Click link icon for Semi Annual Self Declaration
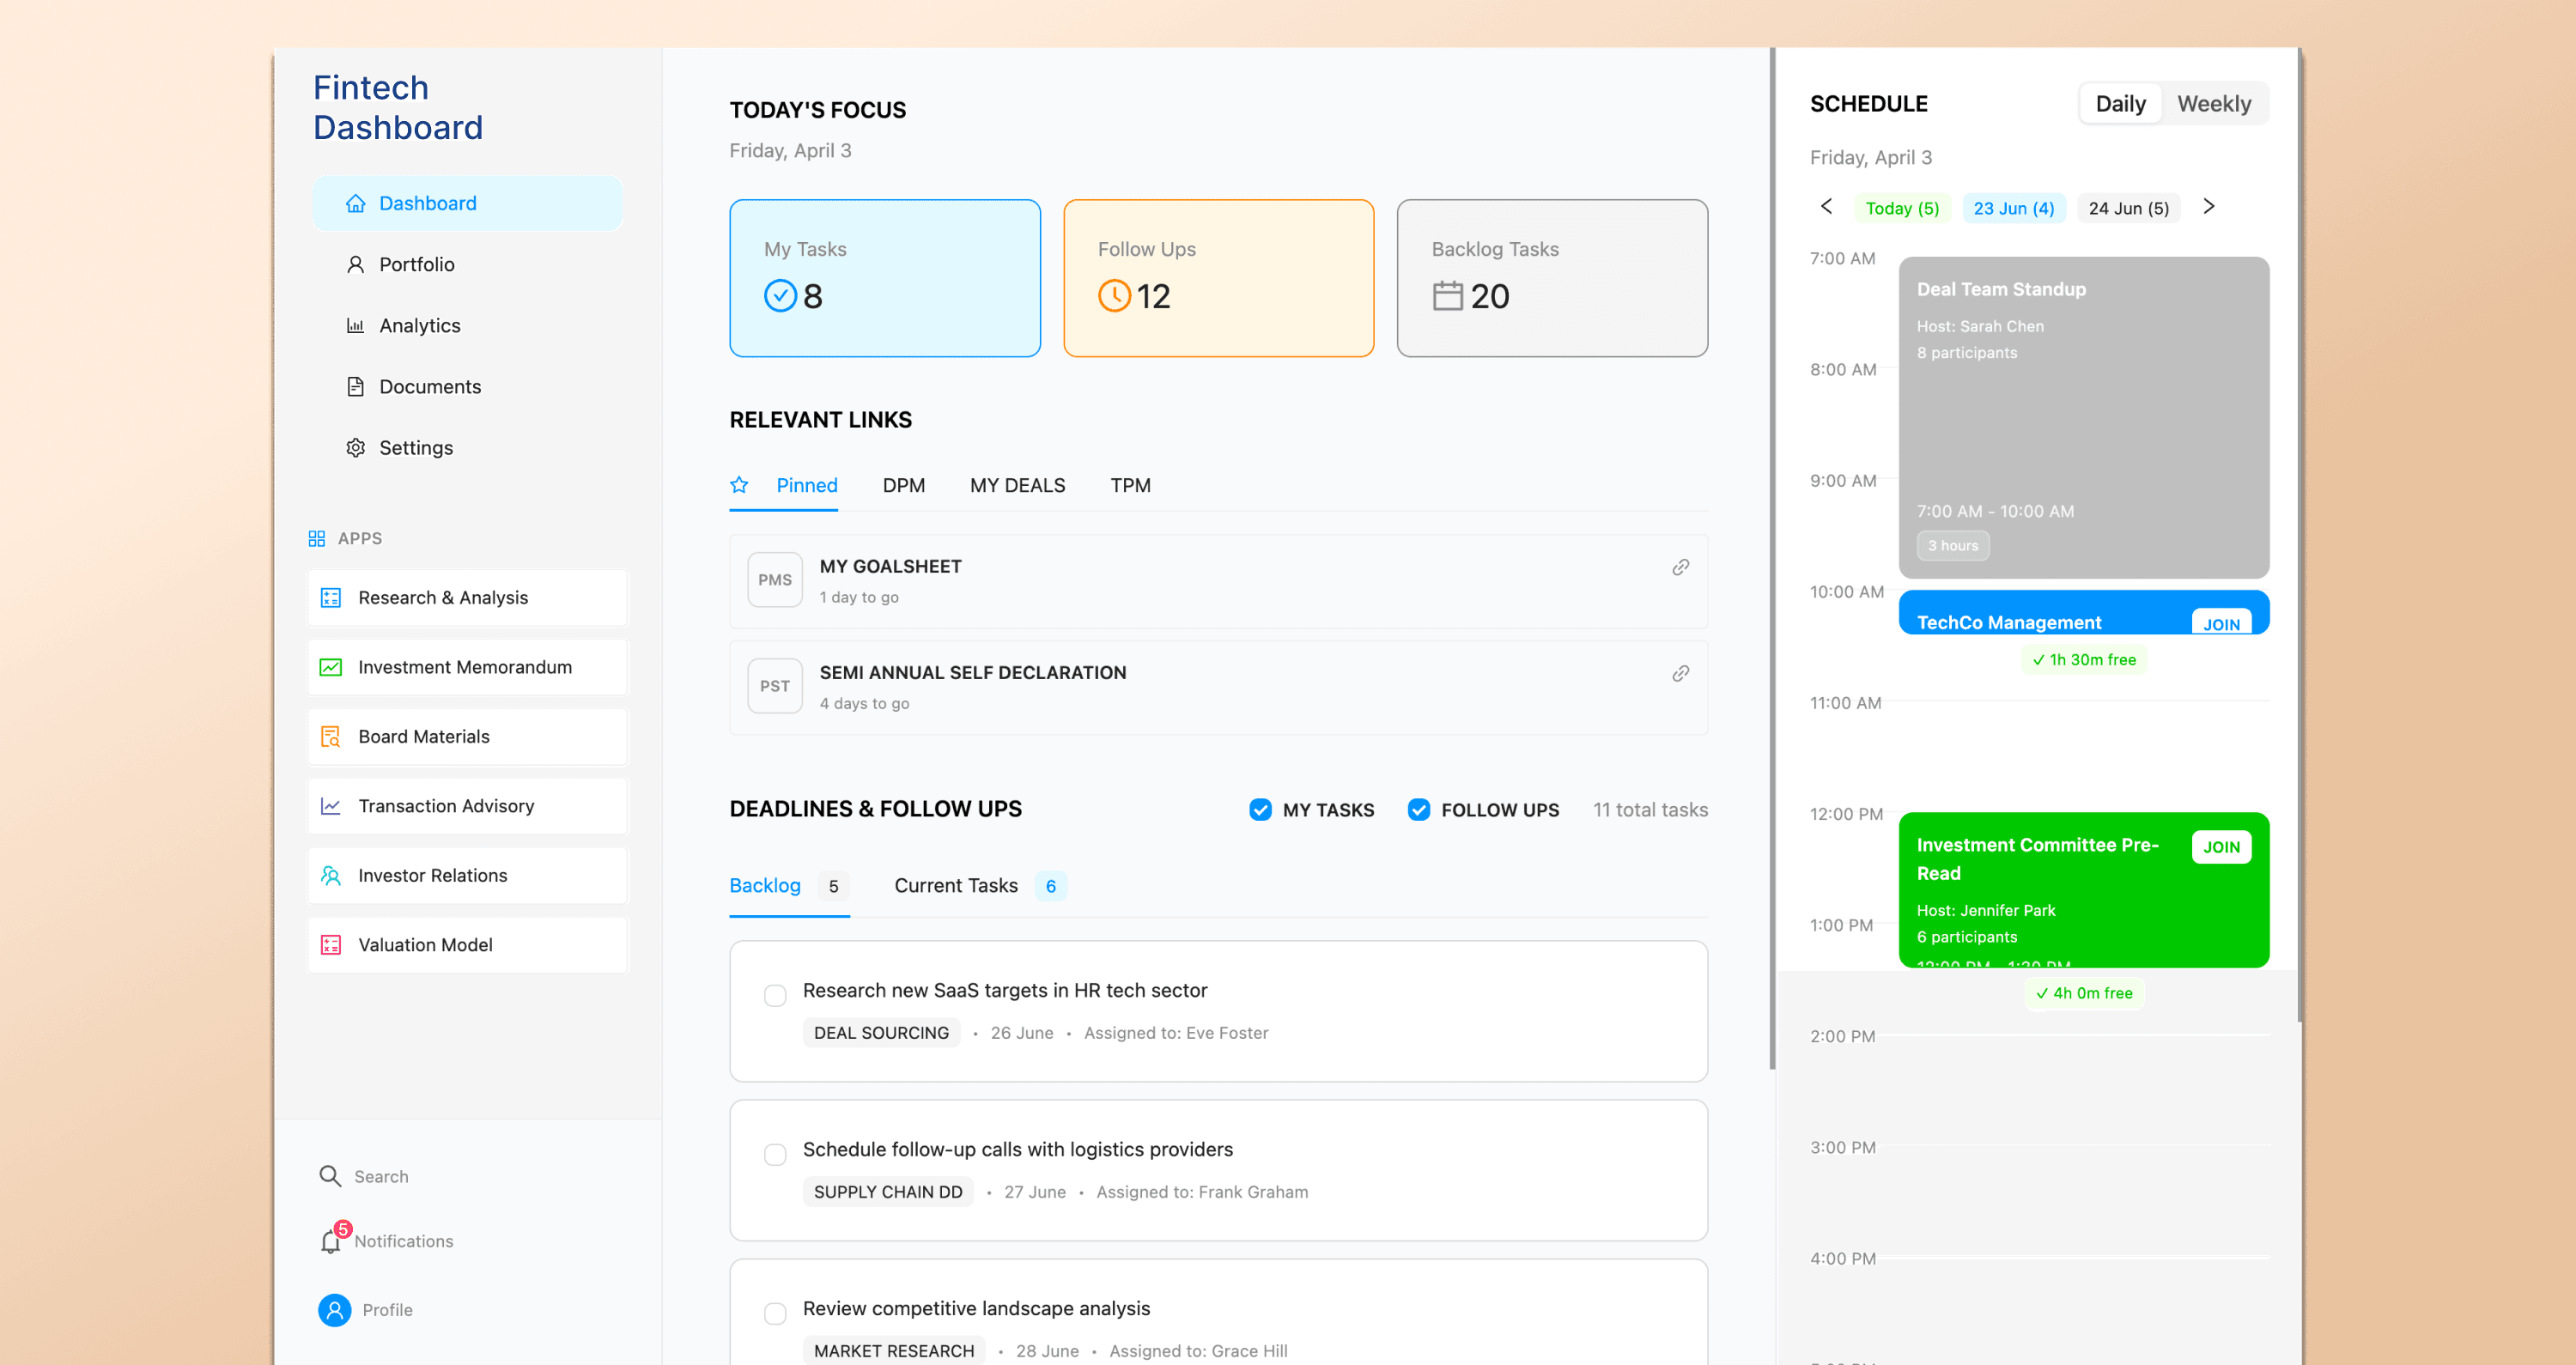 (x=1680, y=673)
